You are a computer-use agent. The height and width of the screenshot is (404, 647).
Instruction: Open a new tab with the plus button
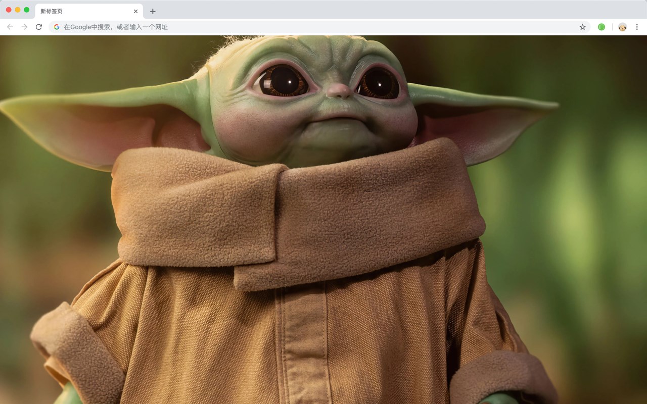point(153,11)
